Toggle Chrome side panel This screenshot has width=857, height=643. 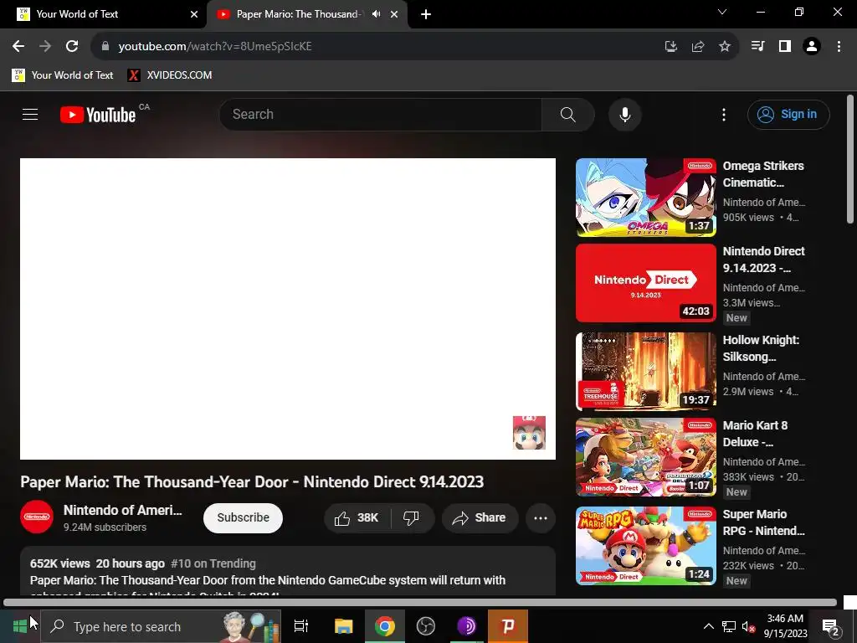click(785, 47)
